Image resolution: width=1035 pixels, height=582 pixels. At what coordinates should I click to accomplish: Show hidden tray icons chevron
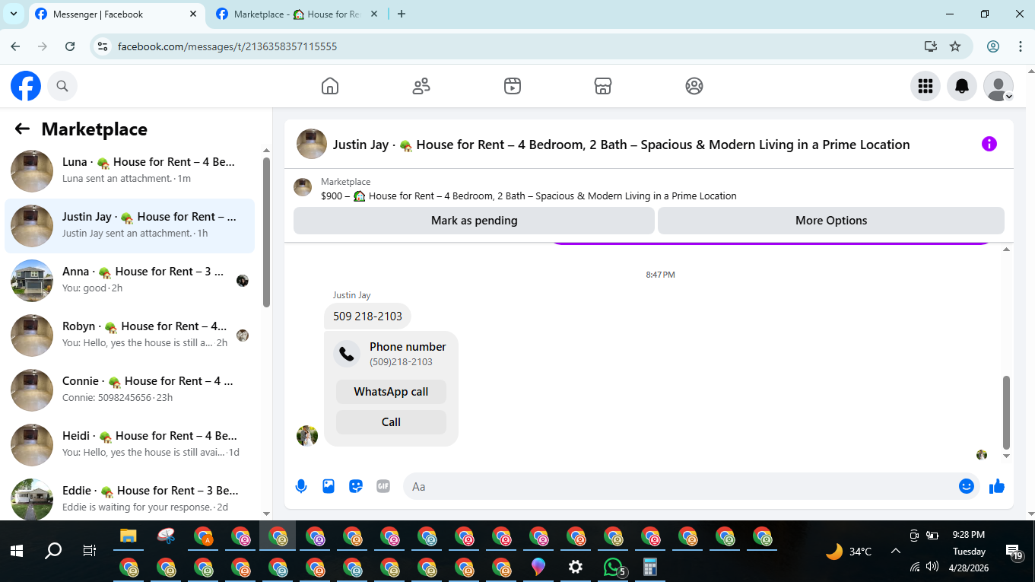[895, 551]
